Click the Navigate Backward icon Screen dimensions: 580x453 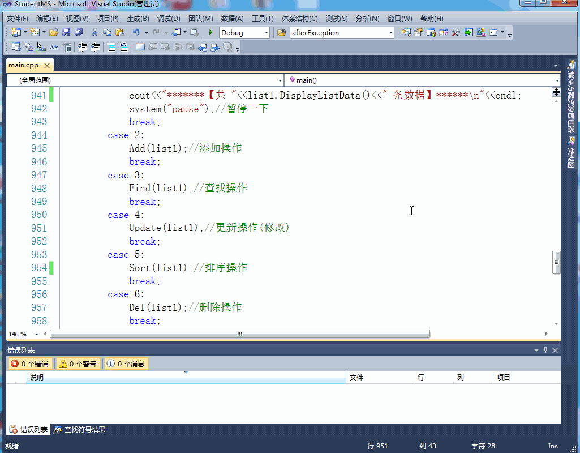click(176, 33)
